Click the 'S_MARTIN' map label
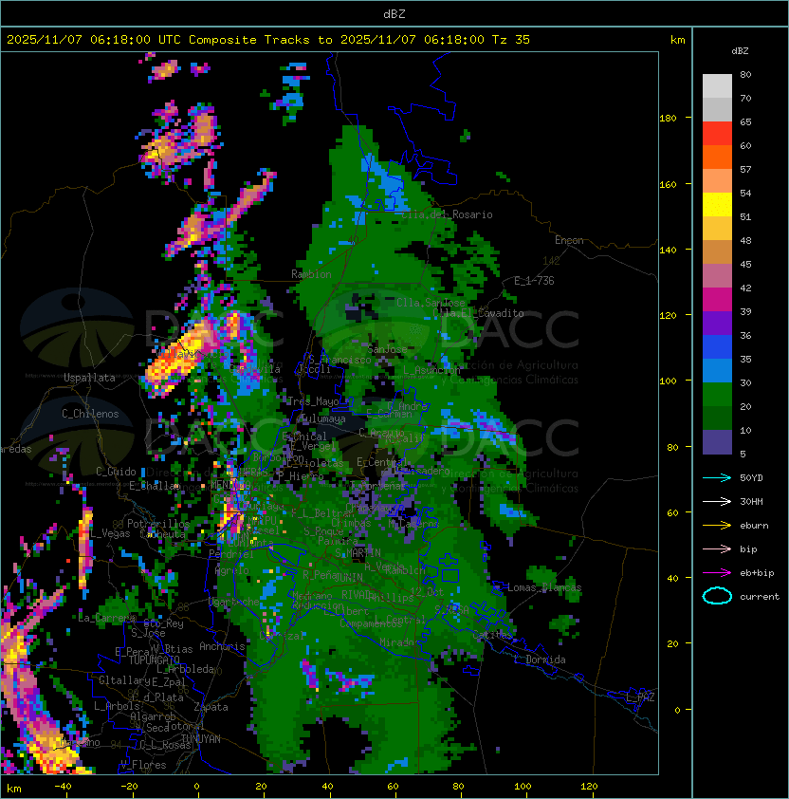The width and height of the screenshot is (789, 799). pos(358,553)
